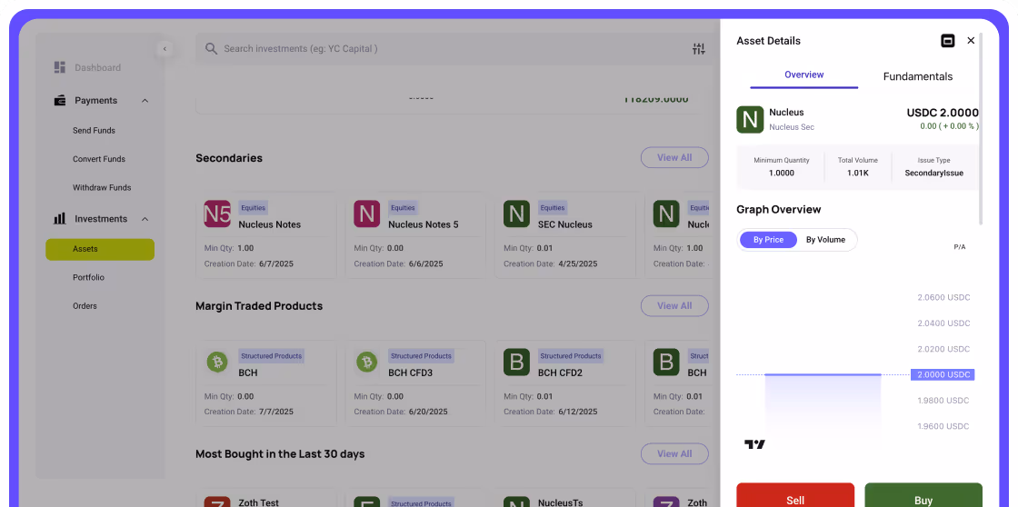
Task: Open Nucleus Notes 5 pink icon
Action: (x=367, y=214)
